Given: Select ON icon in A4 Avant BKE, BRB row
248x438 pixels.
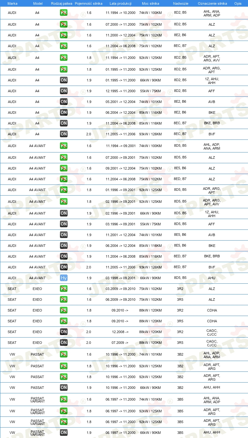Looking at the screenshot, I should pyautogui.click(x=64, y=256).
